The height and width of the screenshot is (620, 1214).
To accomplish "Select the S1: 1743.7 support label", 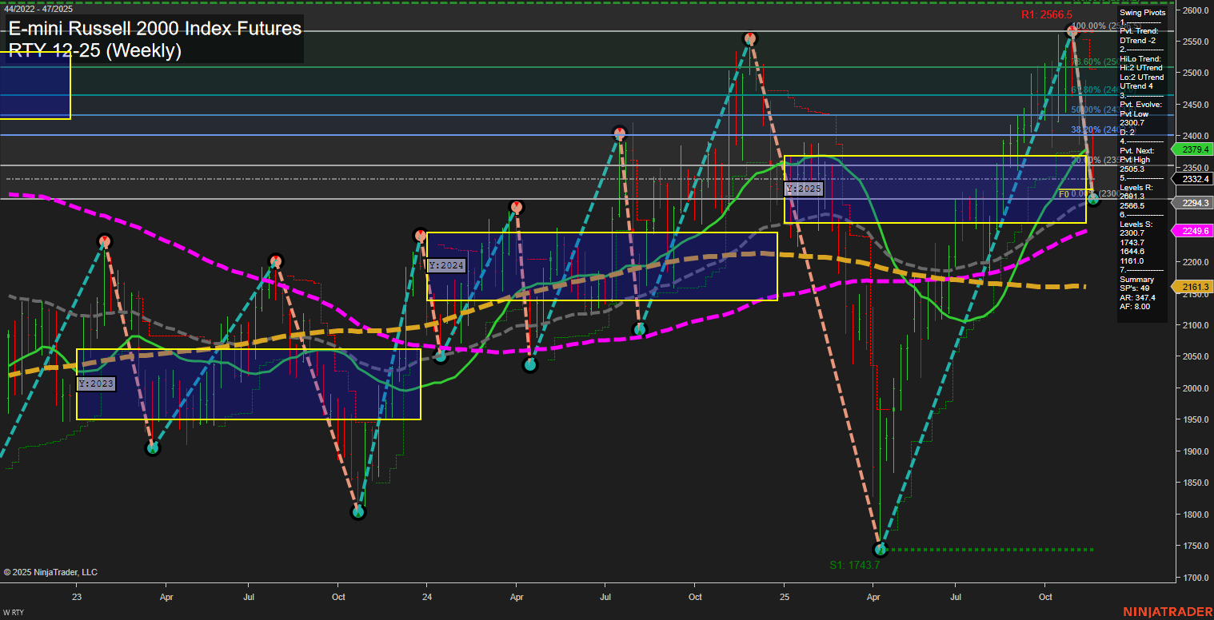I will click(854, 565).
